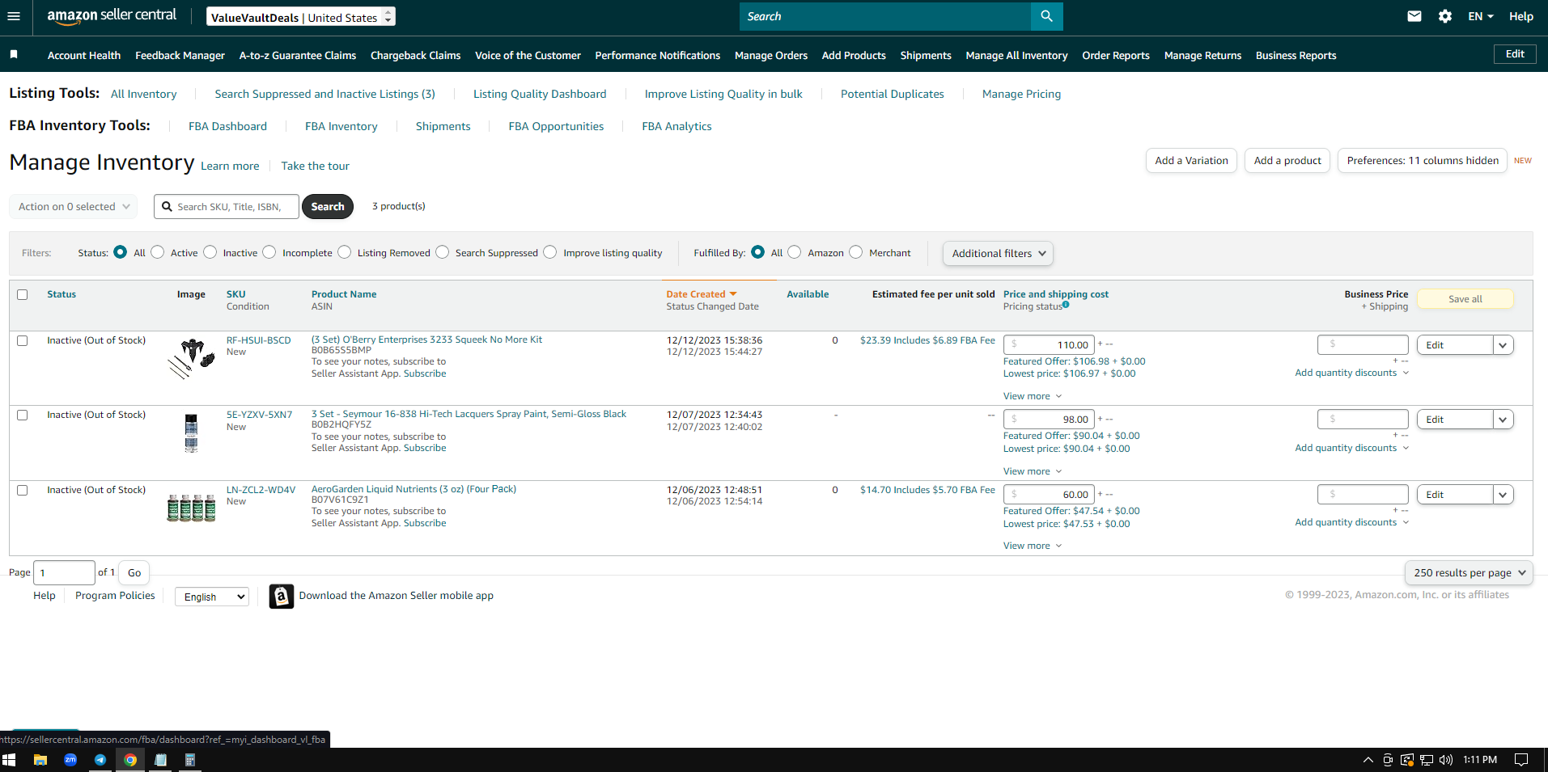
Task: Open the EN language dropdown
Action: (x=1481, y=16)
